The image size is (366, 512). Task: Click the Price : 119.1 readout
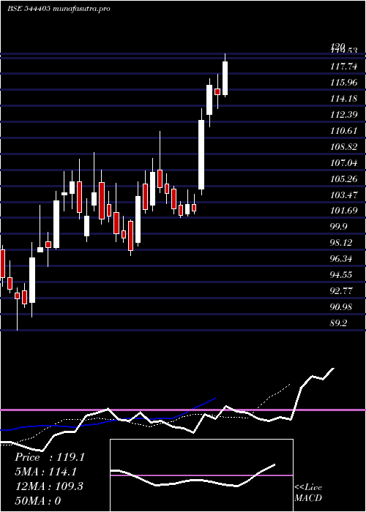[50, 457]
